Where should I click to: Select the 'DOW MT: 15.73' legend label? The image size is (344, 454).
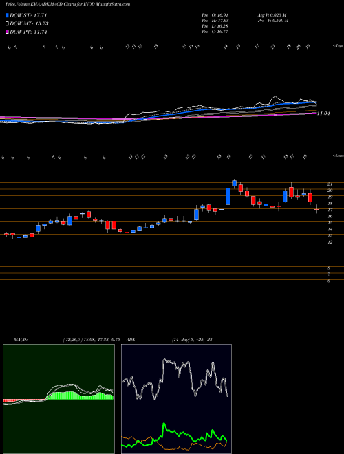[29, 24]
